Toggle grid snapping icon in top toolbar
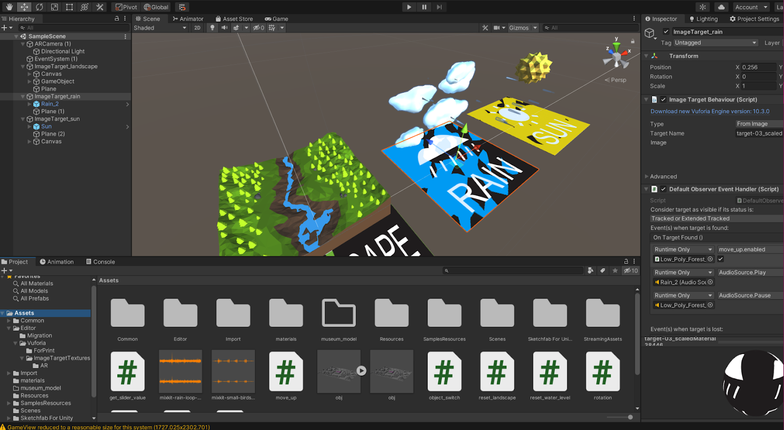The height and width of the screenshot is (430, 784). pyautogui.click(x=182, y=7)
